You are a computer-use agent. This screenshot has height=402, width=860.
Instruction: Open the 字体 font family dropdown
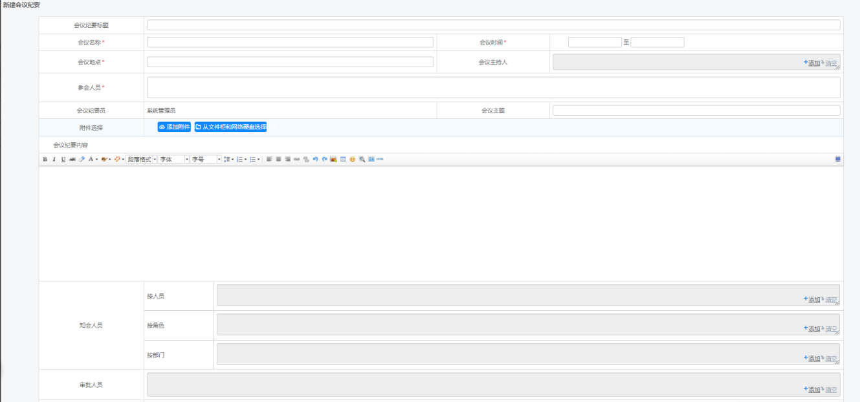(x=173, y=159)
